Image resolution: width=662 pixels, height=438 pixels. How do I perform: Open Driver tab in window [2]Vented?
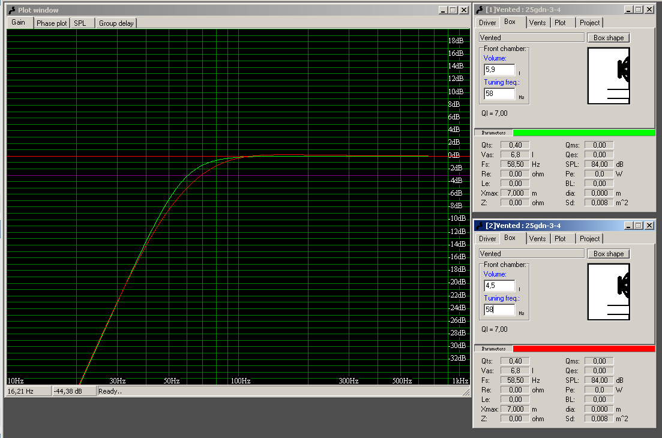487,239
